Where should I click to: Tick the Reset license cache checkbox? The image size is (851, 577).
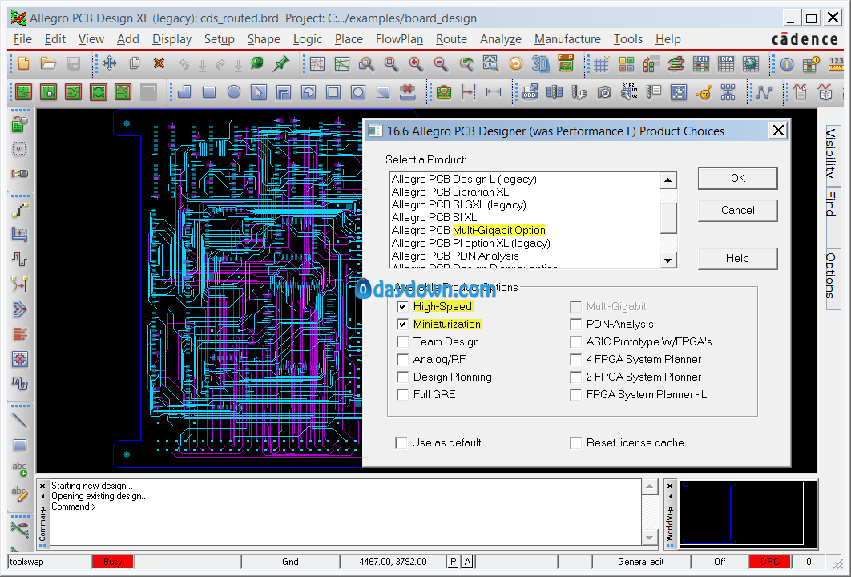click(x=576, y=443)
